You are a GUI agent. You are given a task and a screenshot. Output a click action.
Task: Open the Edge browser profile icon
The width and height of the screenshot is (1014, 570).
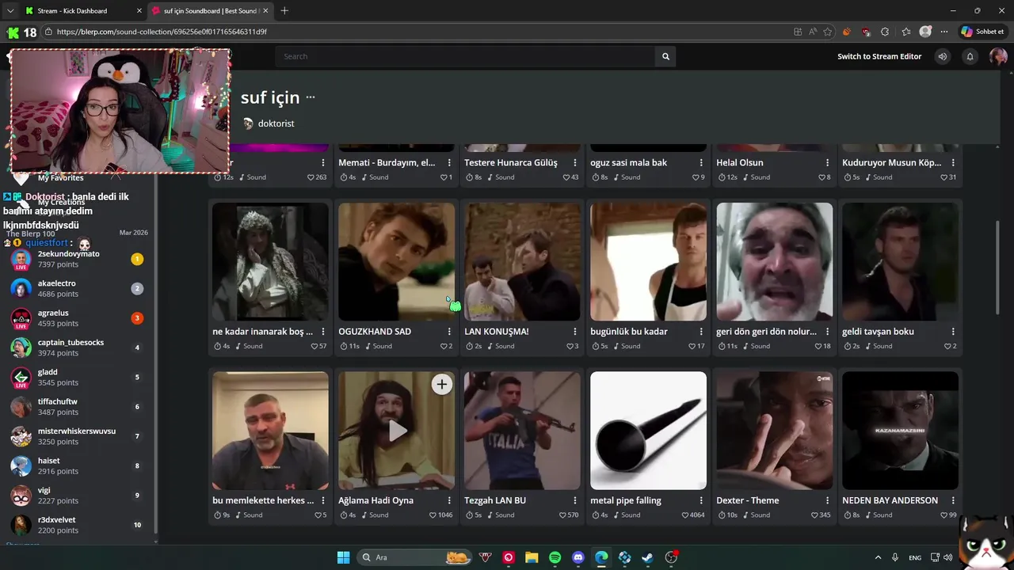[925, 32]
